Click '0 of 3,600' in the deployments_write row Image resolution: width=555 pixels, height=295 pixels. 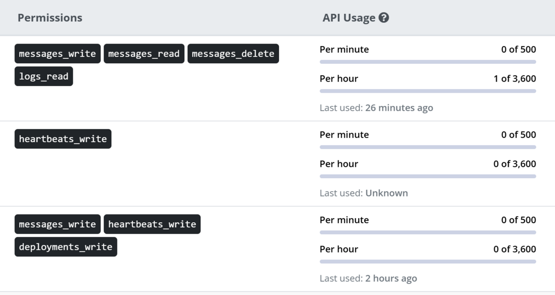tap(515, 249)
